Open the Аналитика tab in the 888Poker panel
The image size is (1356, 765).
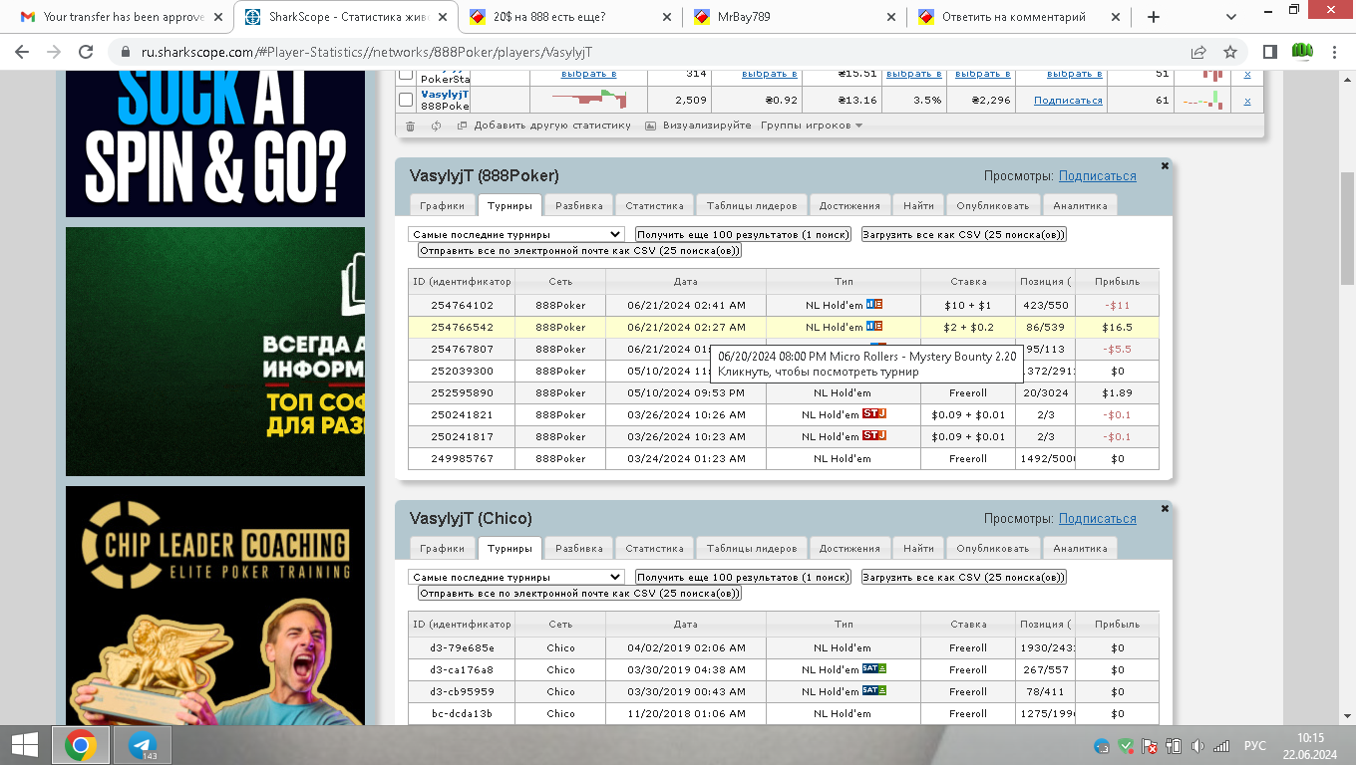pos(1080,205)
